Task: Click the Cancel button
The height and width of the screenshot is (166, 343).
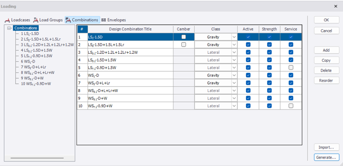Action: click(327, 31)
